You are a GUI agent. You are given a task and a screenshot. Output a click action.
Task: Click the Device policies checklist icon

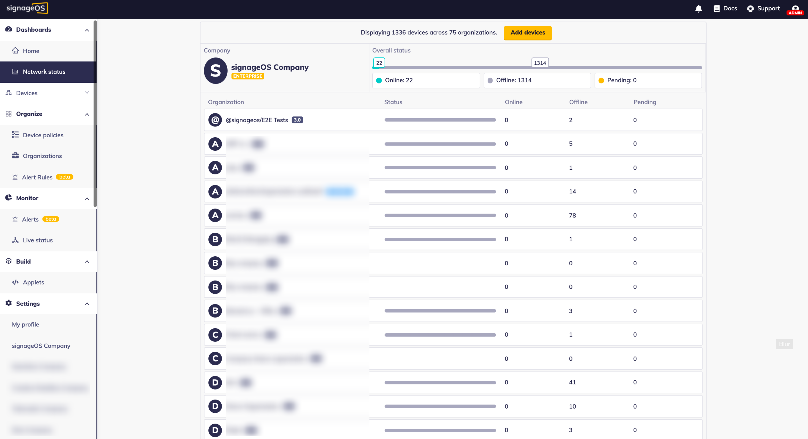click(x=15, y=135)
